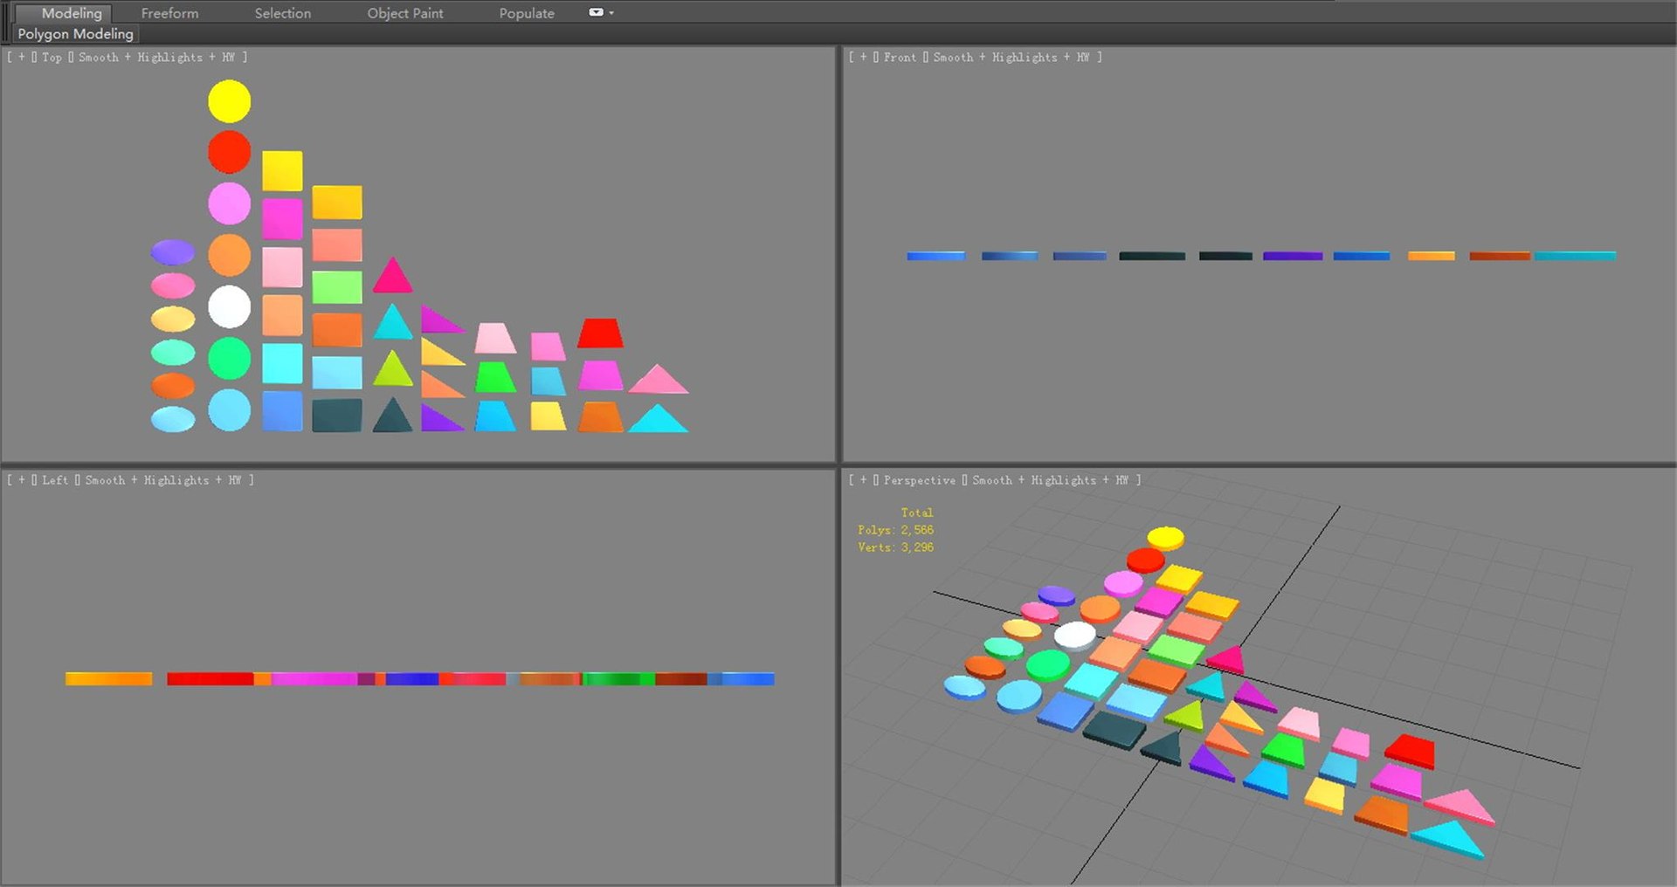The width and height of the screenshot is (1677, 887).
Task: Click the Perspective view name label
Action: pos(919,480)
